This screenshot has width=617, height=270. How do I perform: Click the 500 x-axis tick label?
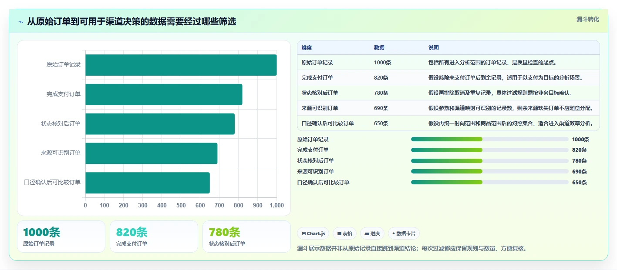181,206
